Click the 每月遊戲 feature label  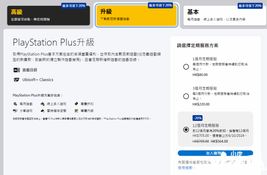click(x=26, y=104)
